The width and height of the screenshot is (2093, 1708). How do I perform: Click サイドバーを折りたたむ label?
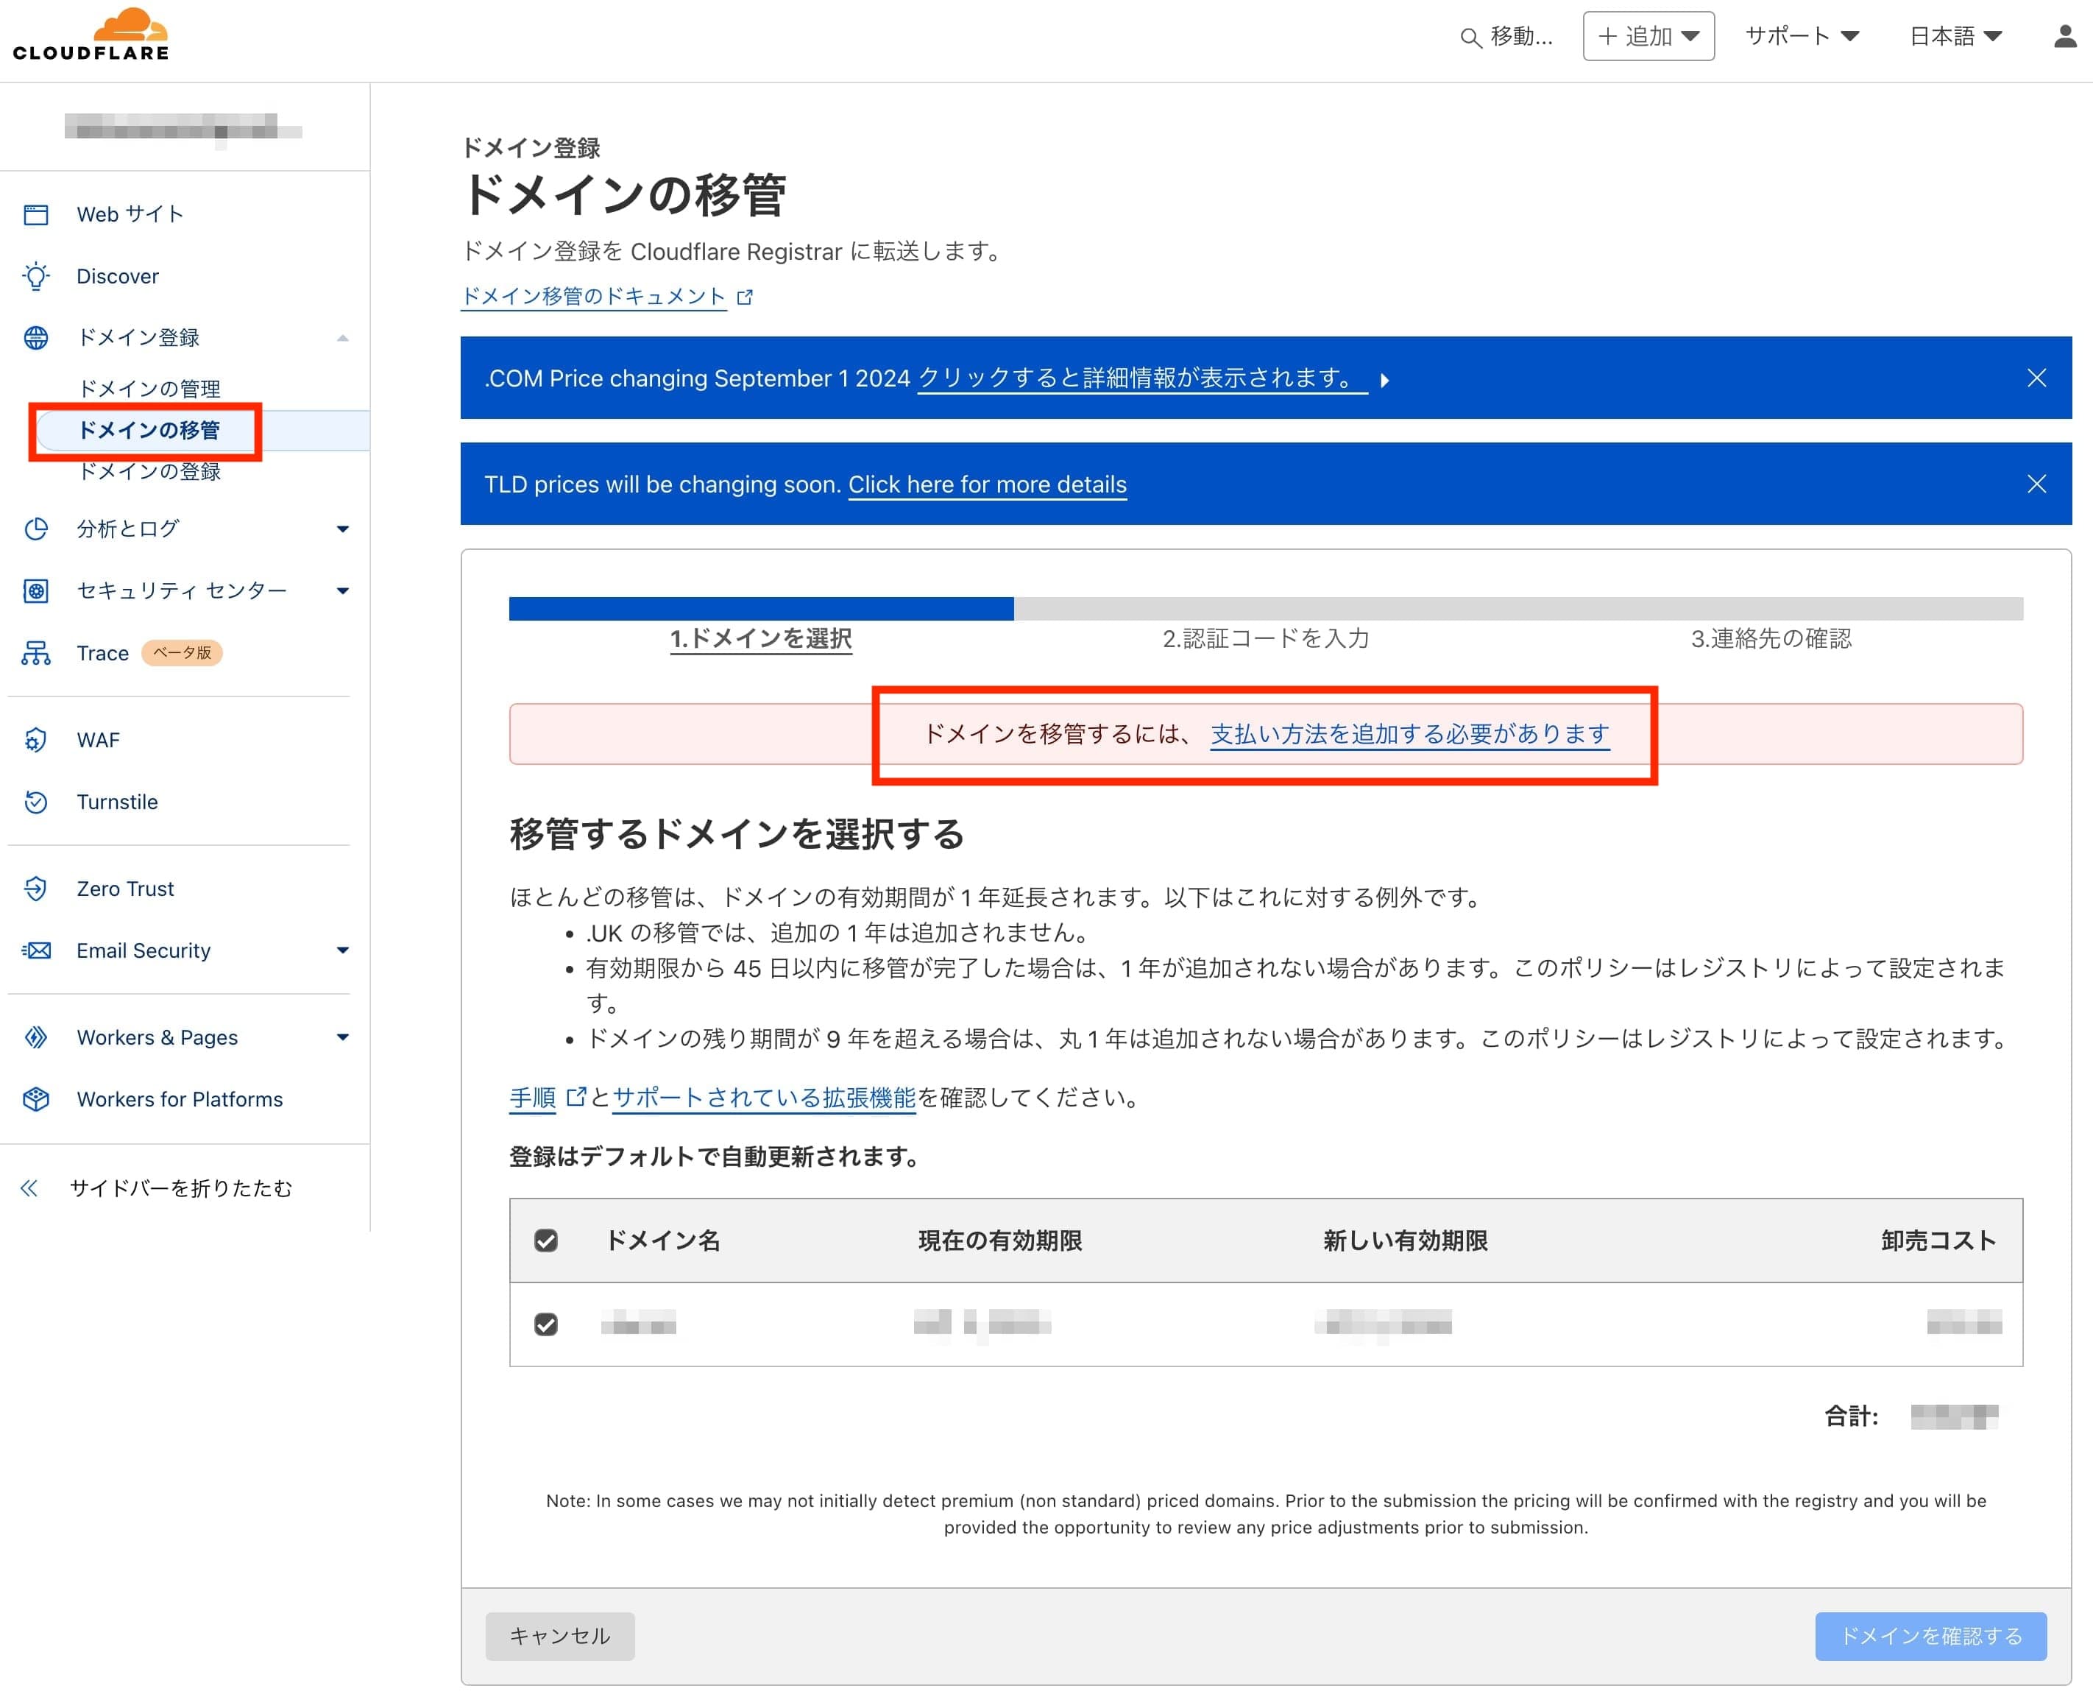pos(181,1188)
